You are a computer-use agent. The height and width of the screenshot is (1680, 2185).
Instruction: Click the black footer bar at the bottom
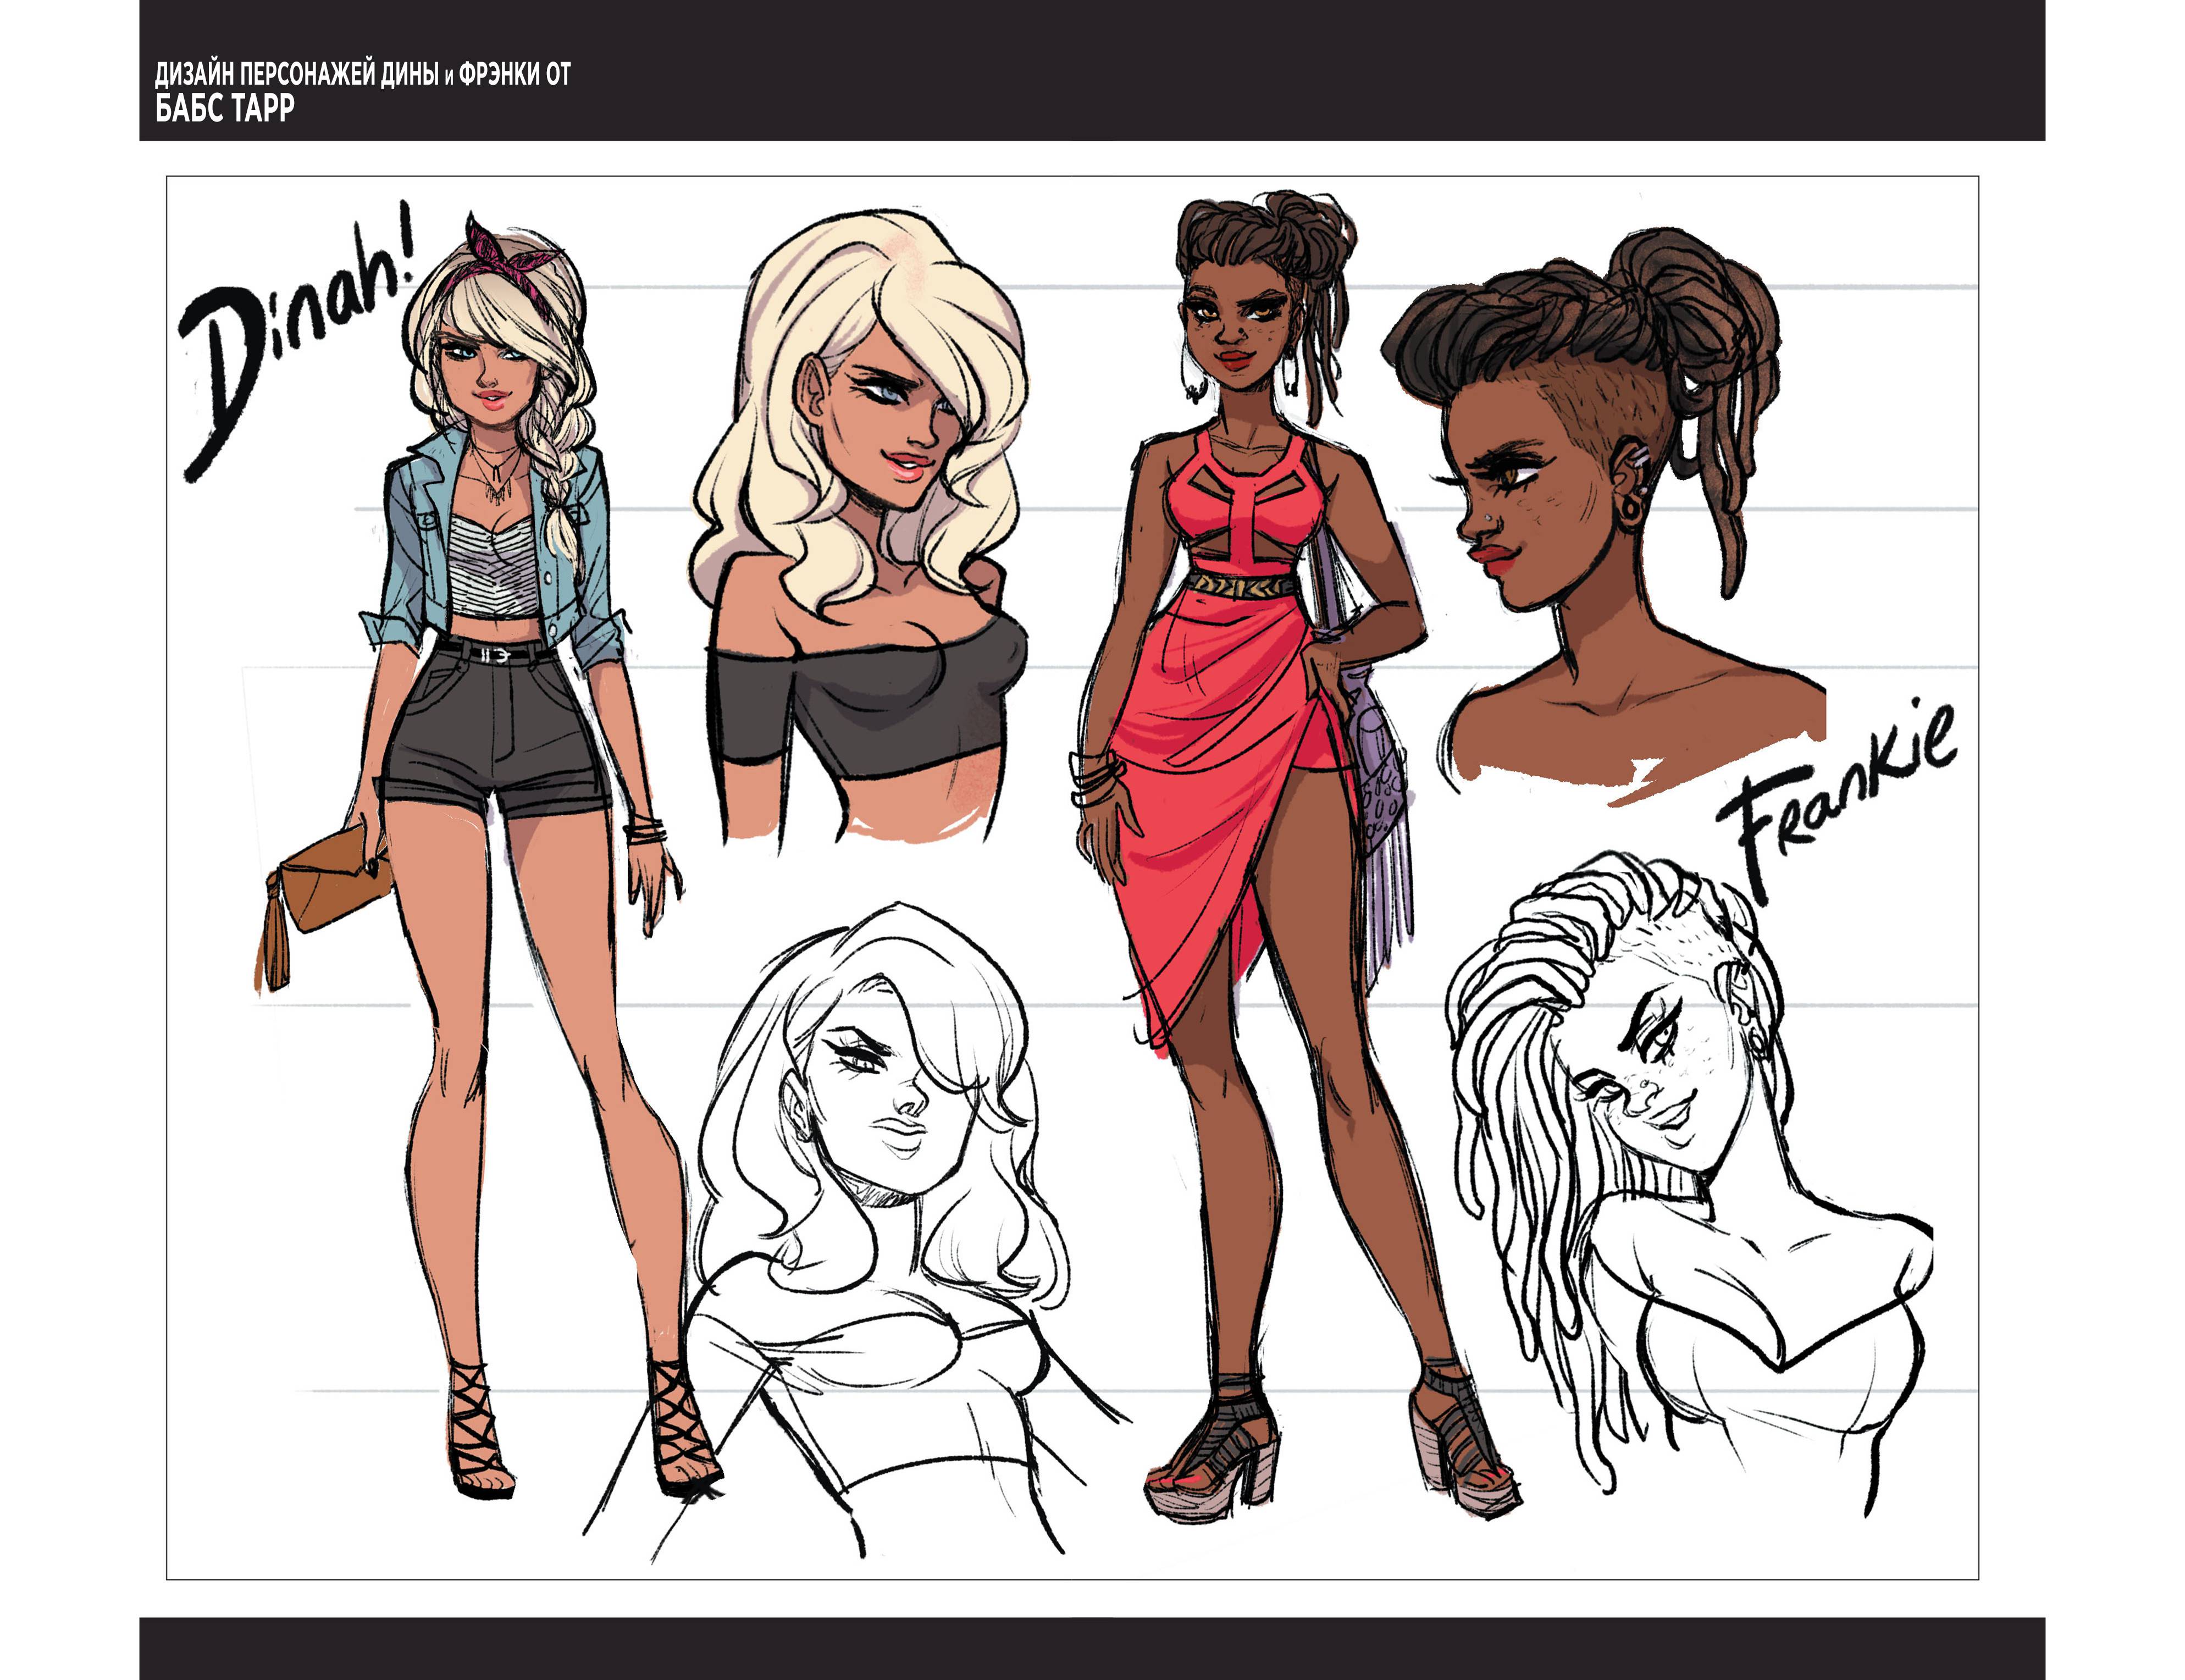(1092, 1647)
